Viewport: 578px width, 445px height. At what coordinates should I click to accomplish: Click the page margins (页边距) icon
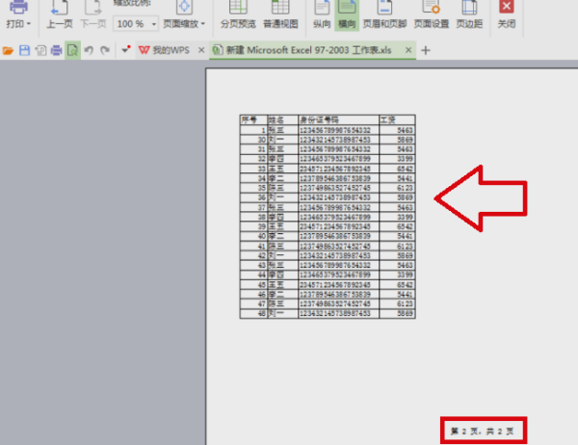click(470, 15)
